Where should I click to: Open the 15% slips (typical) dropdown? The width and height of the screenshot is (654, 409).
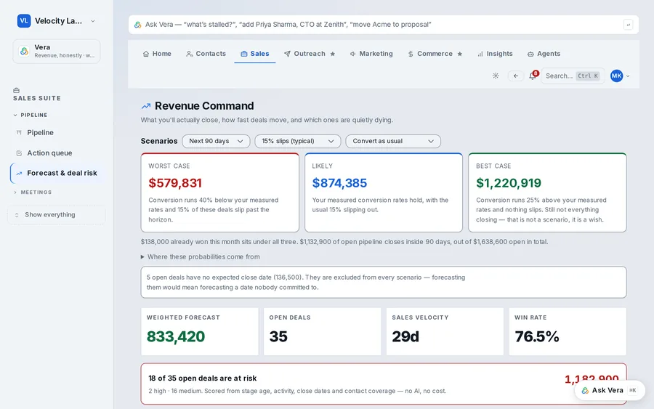pos(298,141)
